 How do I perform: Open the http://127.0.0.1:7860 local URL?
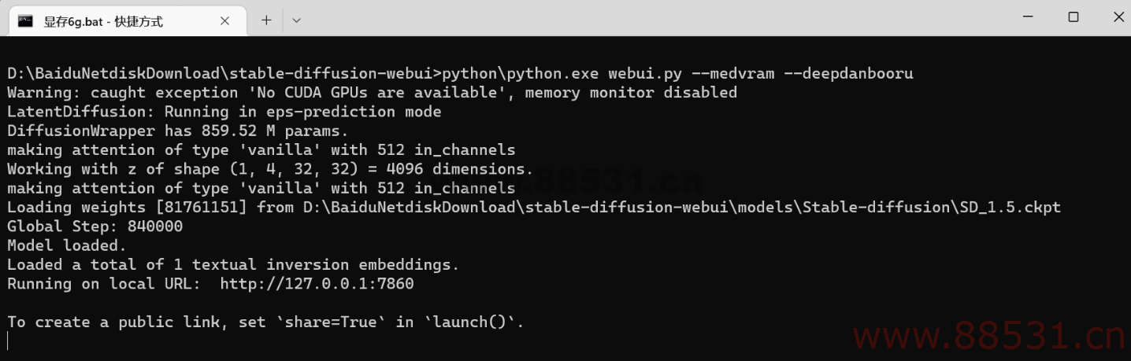[317, 284]
